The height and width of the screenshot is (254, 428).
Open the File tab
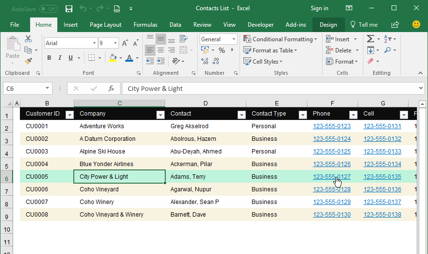click(x=15, y=25)
